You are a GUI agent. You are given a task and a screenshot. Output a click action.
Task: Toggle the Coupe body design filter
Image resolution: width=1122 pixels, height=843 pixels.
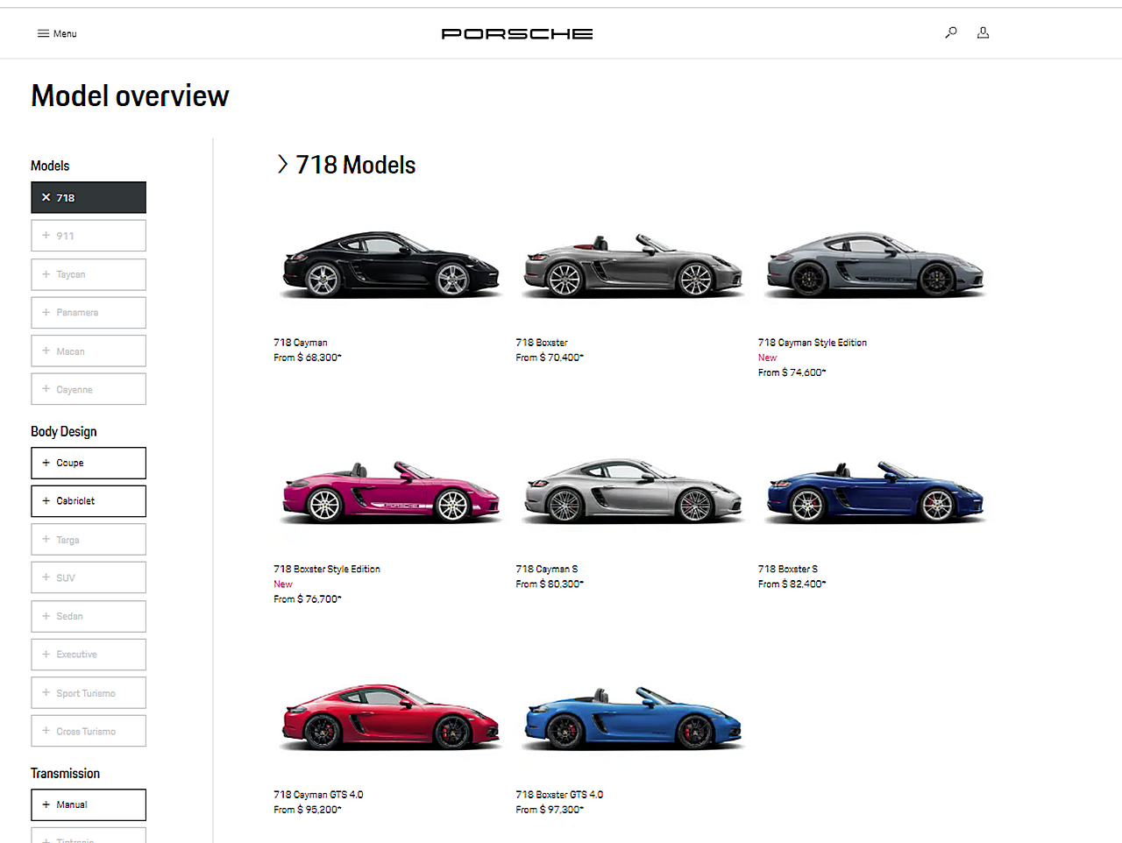tap(88, 463)
